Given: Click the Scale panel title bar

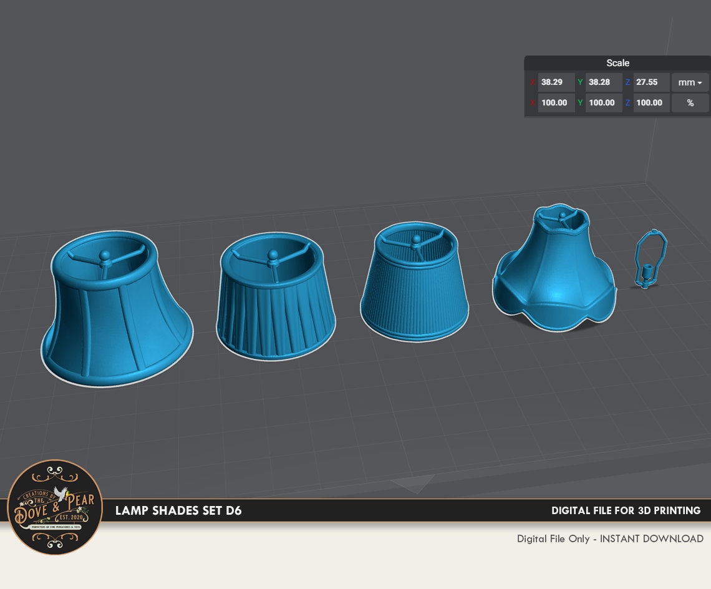Looking at the screenshot, I should coord(617,63).
